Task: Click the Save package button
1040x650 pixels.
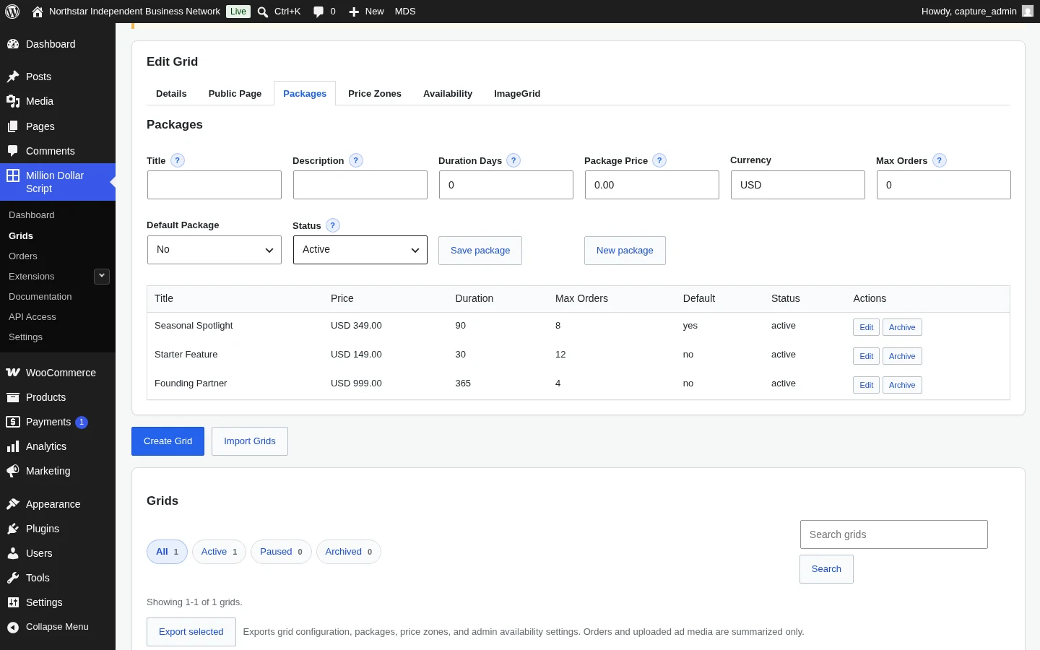Action: [480, 251]
